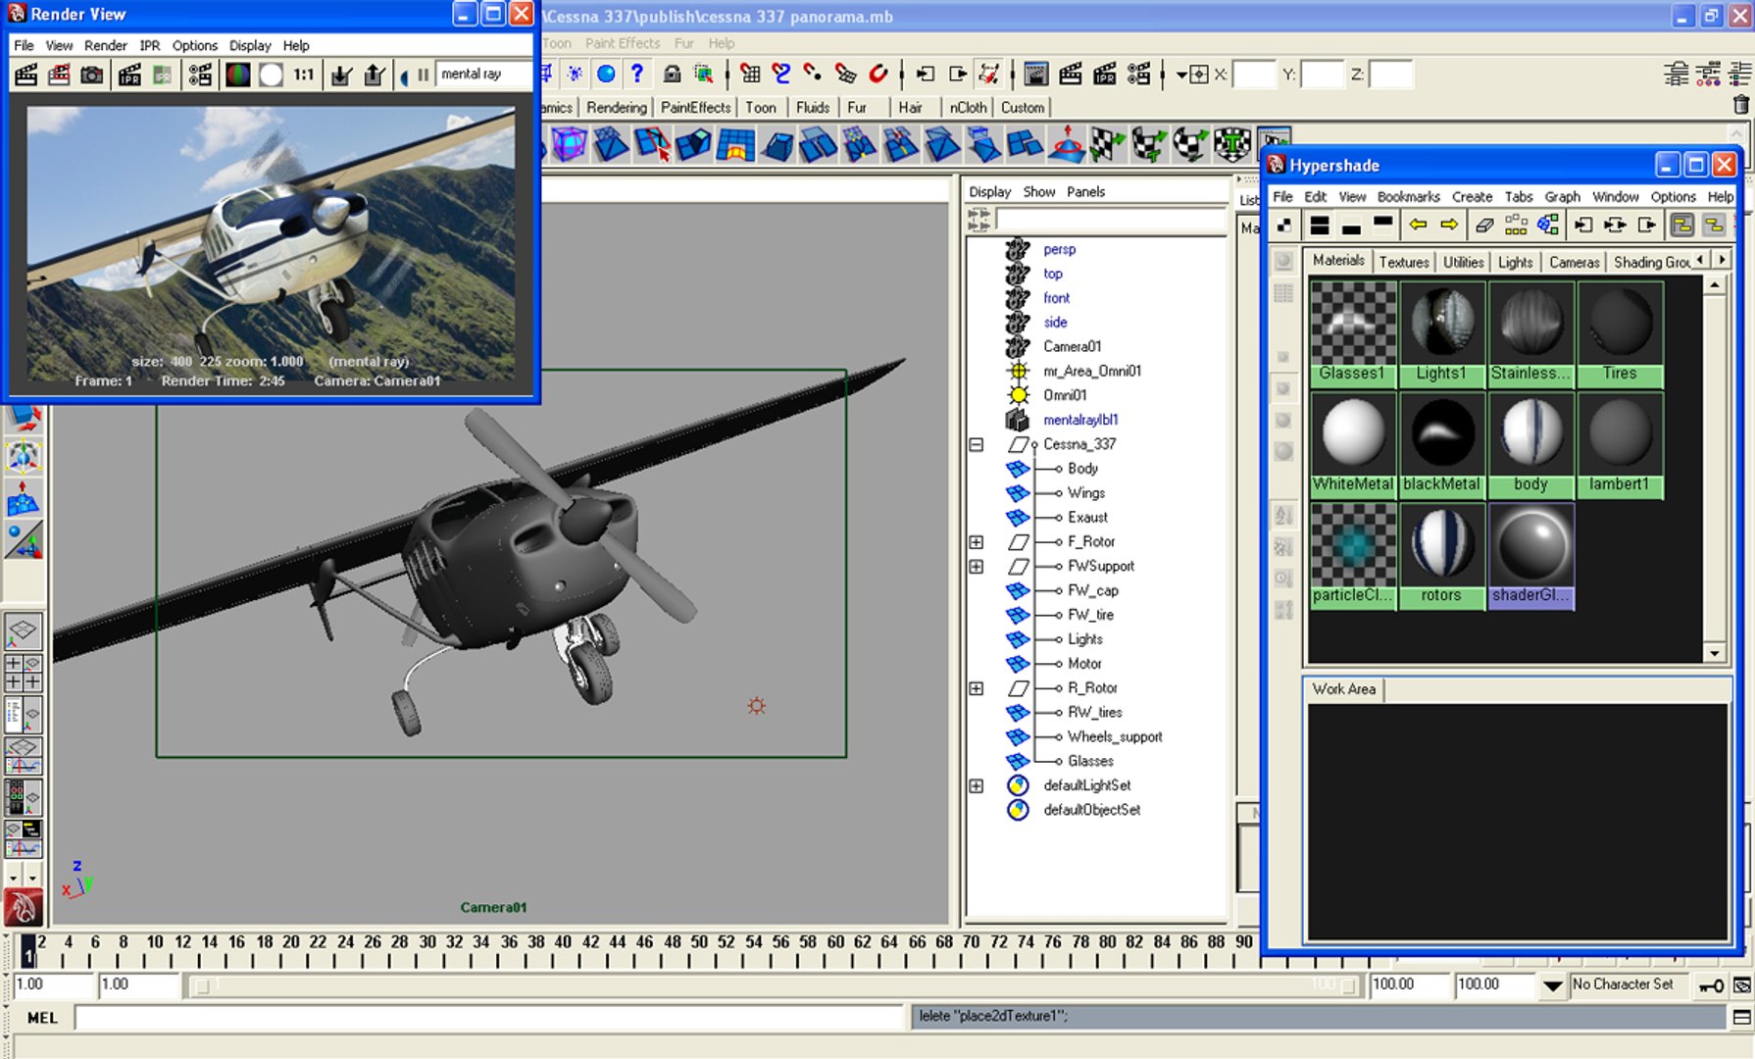Image resolution: width=1755 pixels, height=1059 pixels.
Task: Expand the F_Rotor node in Outliner
Action: coord(977,542)
